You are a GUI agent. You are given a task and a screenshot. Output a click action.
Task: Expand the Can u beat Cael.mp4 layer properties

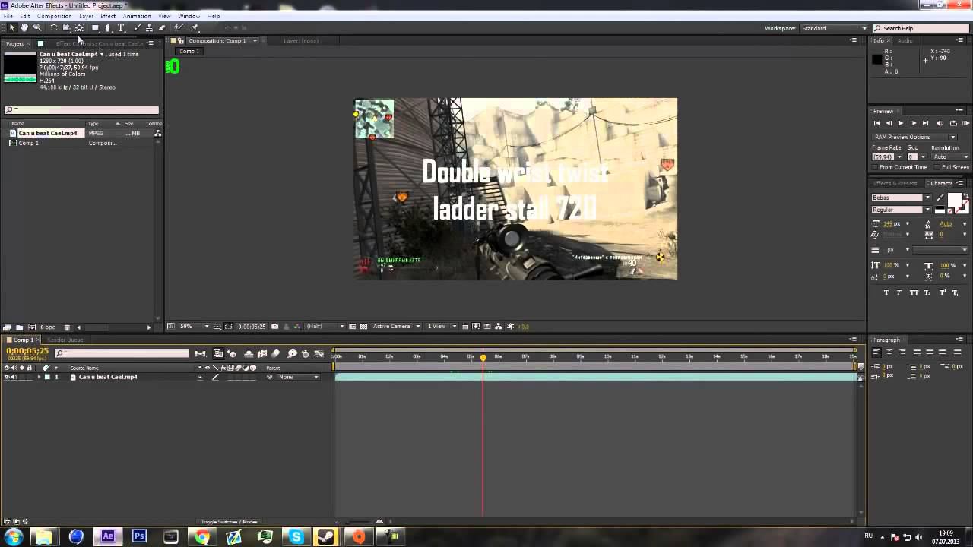[39, 377]
